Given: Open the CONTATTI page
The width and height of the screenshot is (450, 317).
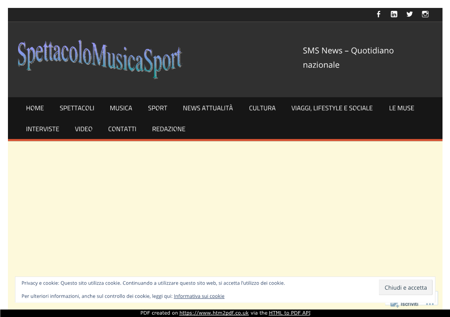Looking at the screenshot, I should [122, 129].
